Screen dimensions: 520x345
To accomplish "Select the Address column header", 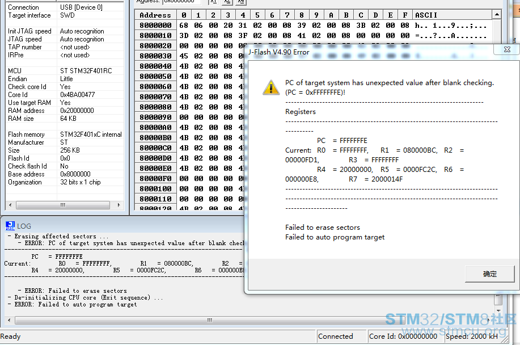I will coord(155,15).
